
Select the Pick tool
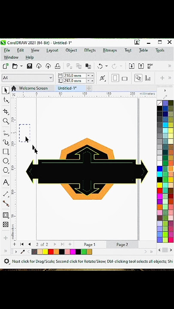pos(6,90)
